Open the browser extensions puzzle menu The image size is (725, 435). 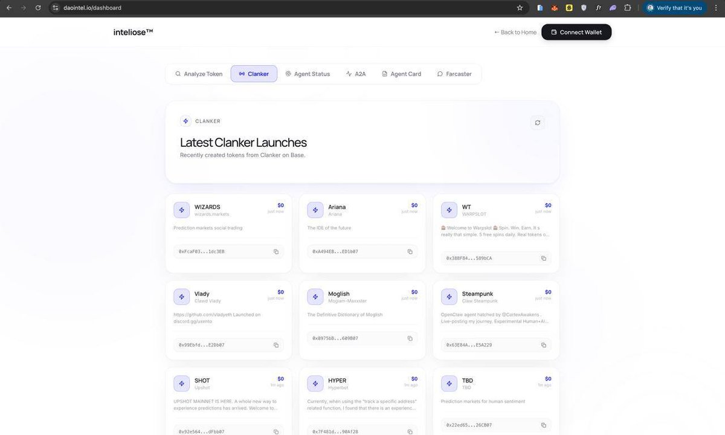tap(628, 8)
